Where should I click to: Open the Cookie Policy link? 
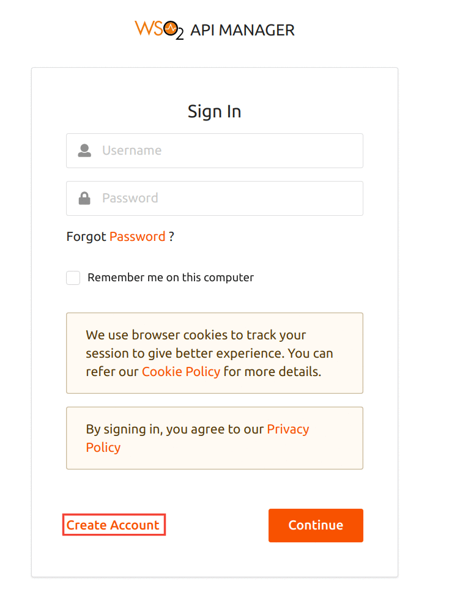[x=181, y=372]
